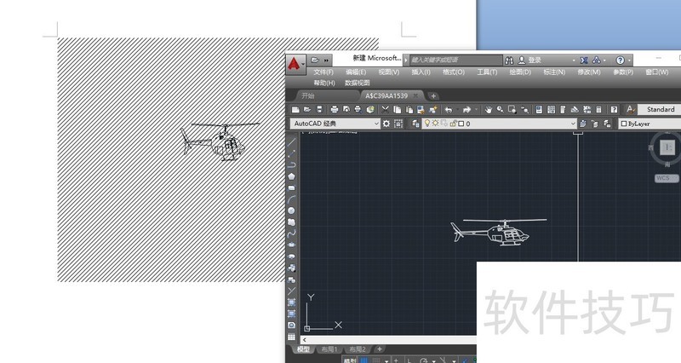Click the new drawing tab plus button
Screen dimensions: 681x363
(x=433, y=96)
